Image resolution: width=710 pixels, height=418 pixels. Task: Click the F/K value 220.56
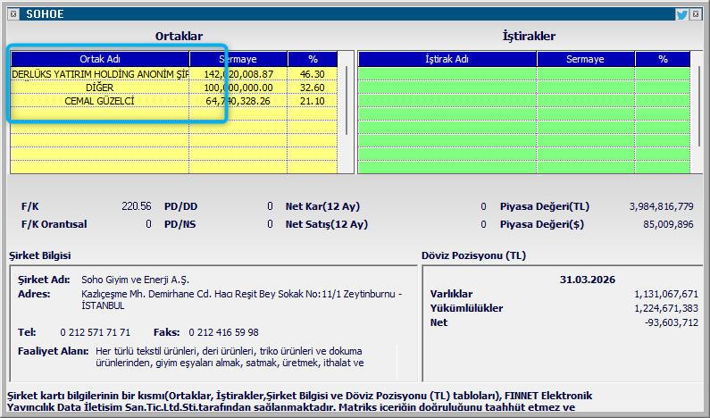[x=137, y=206]
